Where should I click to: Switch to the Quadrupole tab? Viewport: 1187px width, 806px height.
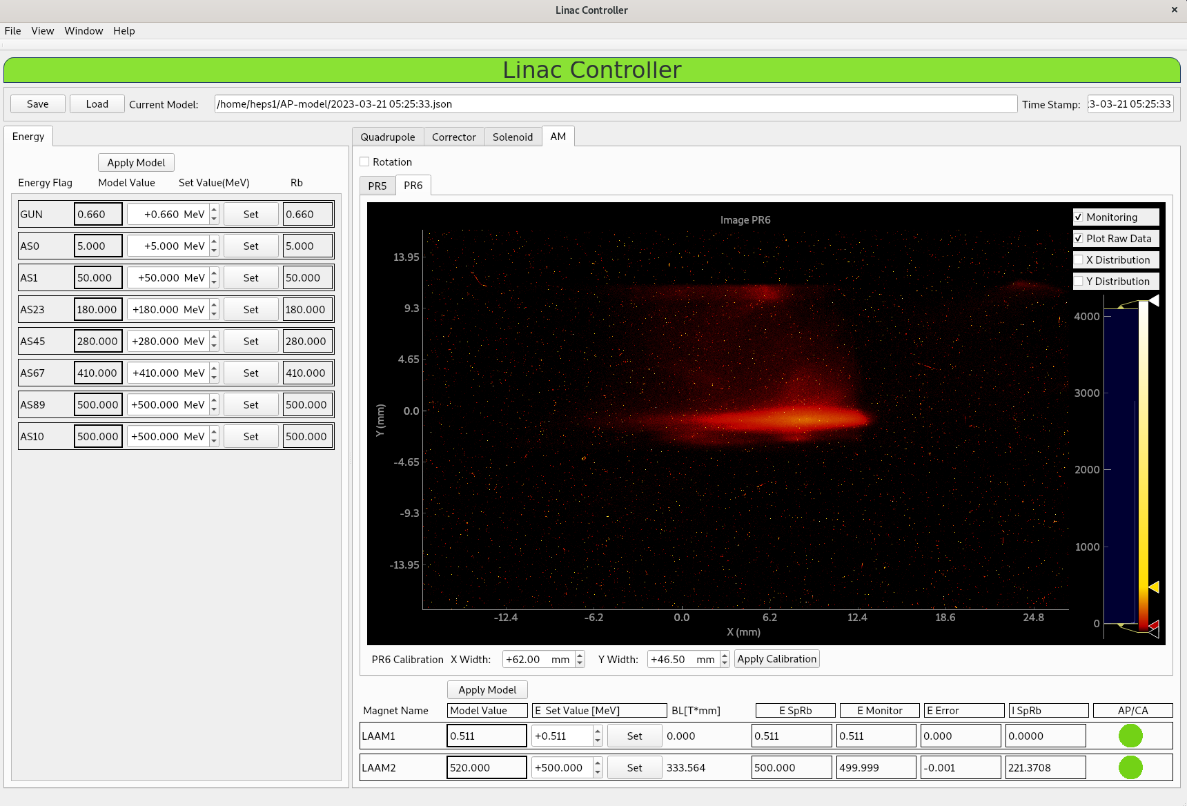[387, 137]
